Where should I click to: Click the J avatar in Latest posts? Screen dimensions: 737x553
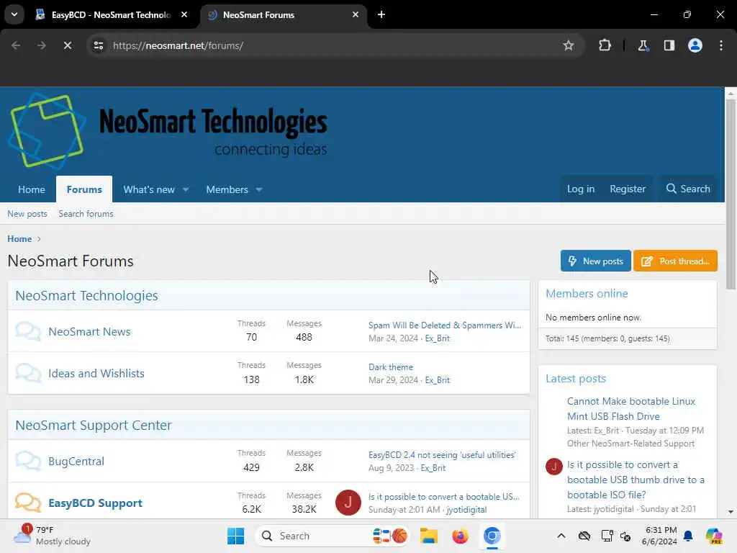click(553, 467)
